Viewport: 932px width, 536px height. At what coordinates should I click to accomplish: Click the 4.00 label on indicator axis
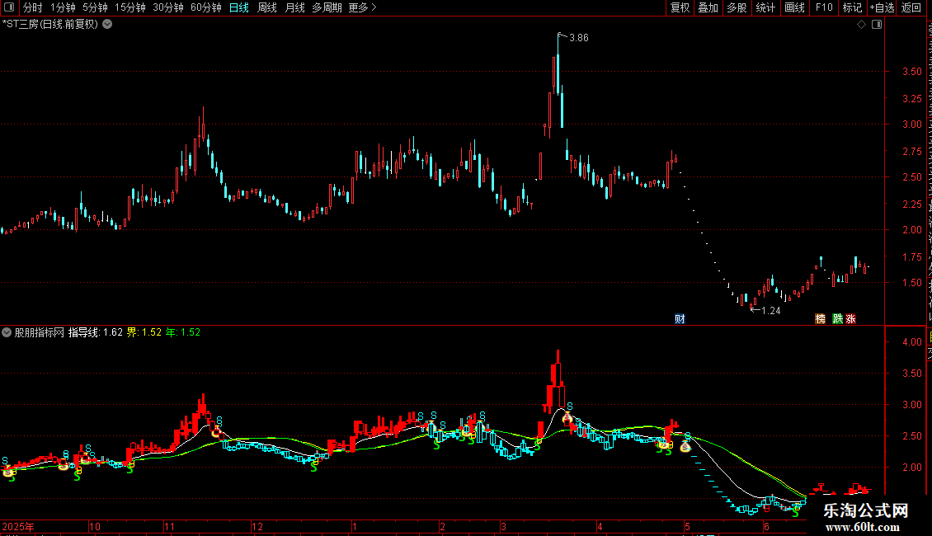tap(911, 341)
